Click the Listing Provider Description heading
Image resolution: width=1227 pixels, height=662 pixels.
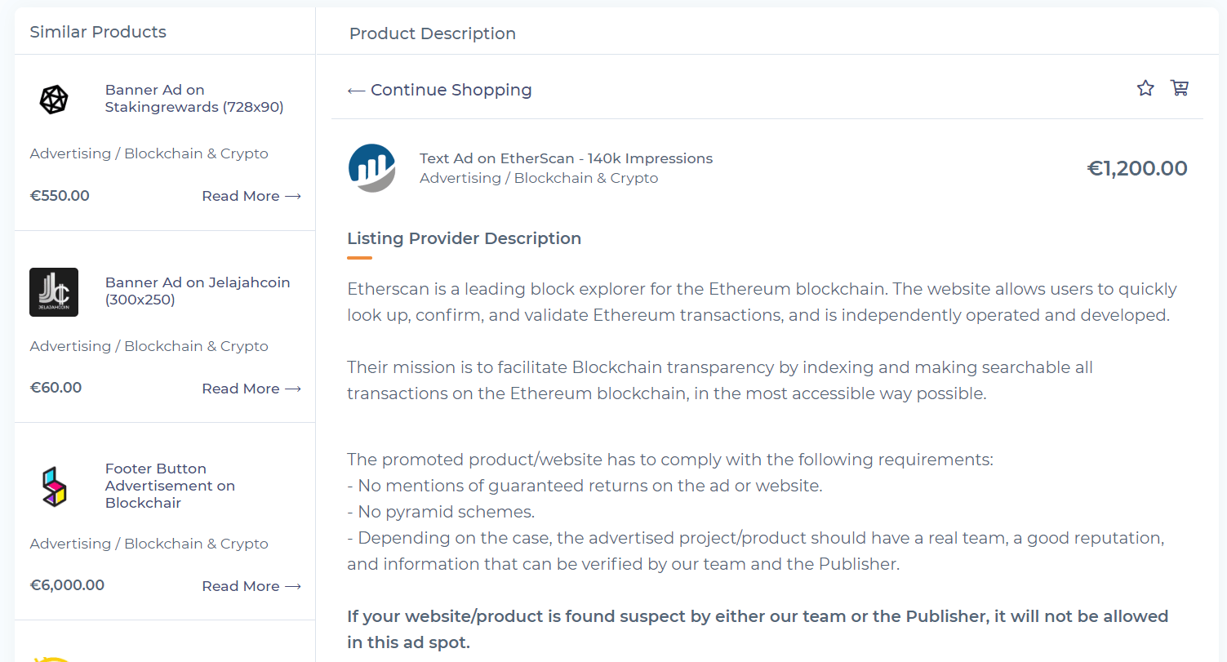[x=464, y=238]
